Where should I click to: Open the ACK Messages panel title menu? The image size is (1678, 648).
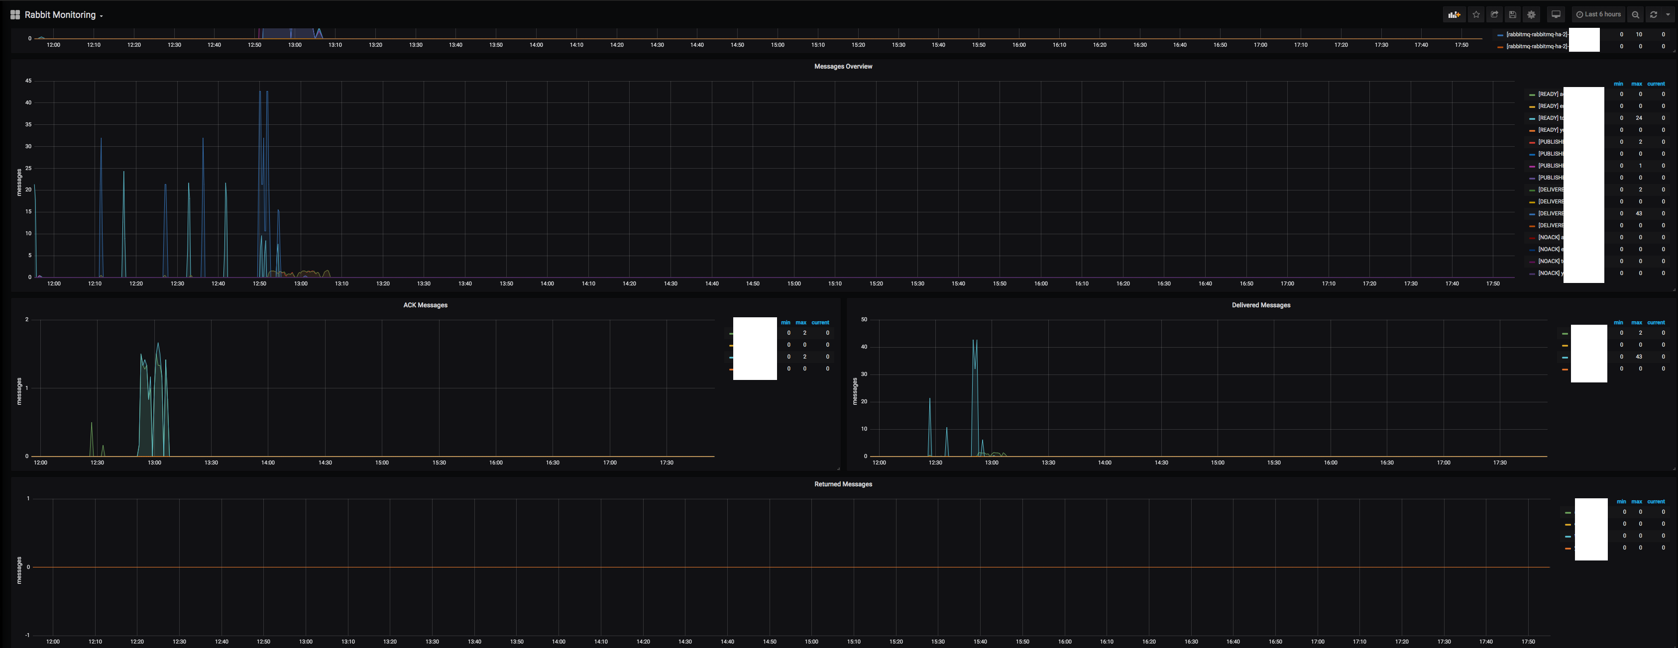pyautogui.click(x=425, y=305)
